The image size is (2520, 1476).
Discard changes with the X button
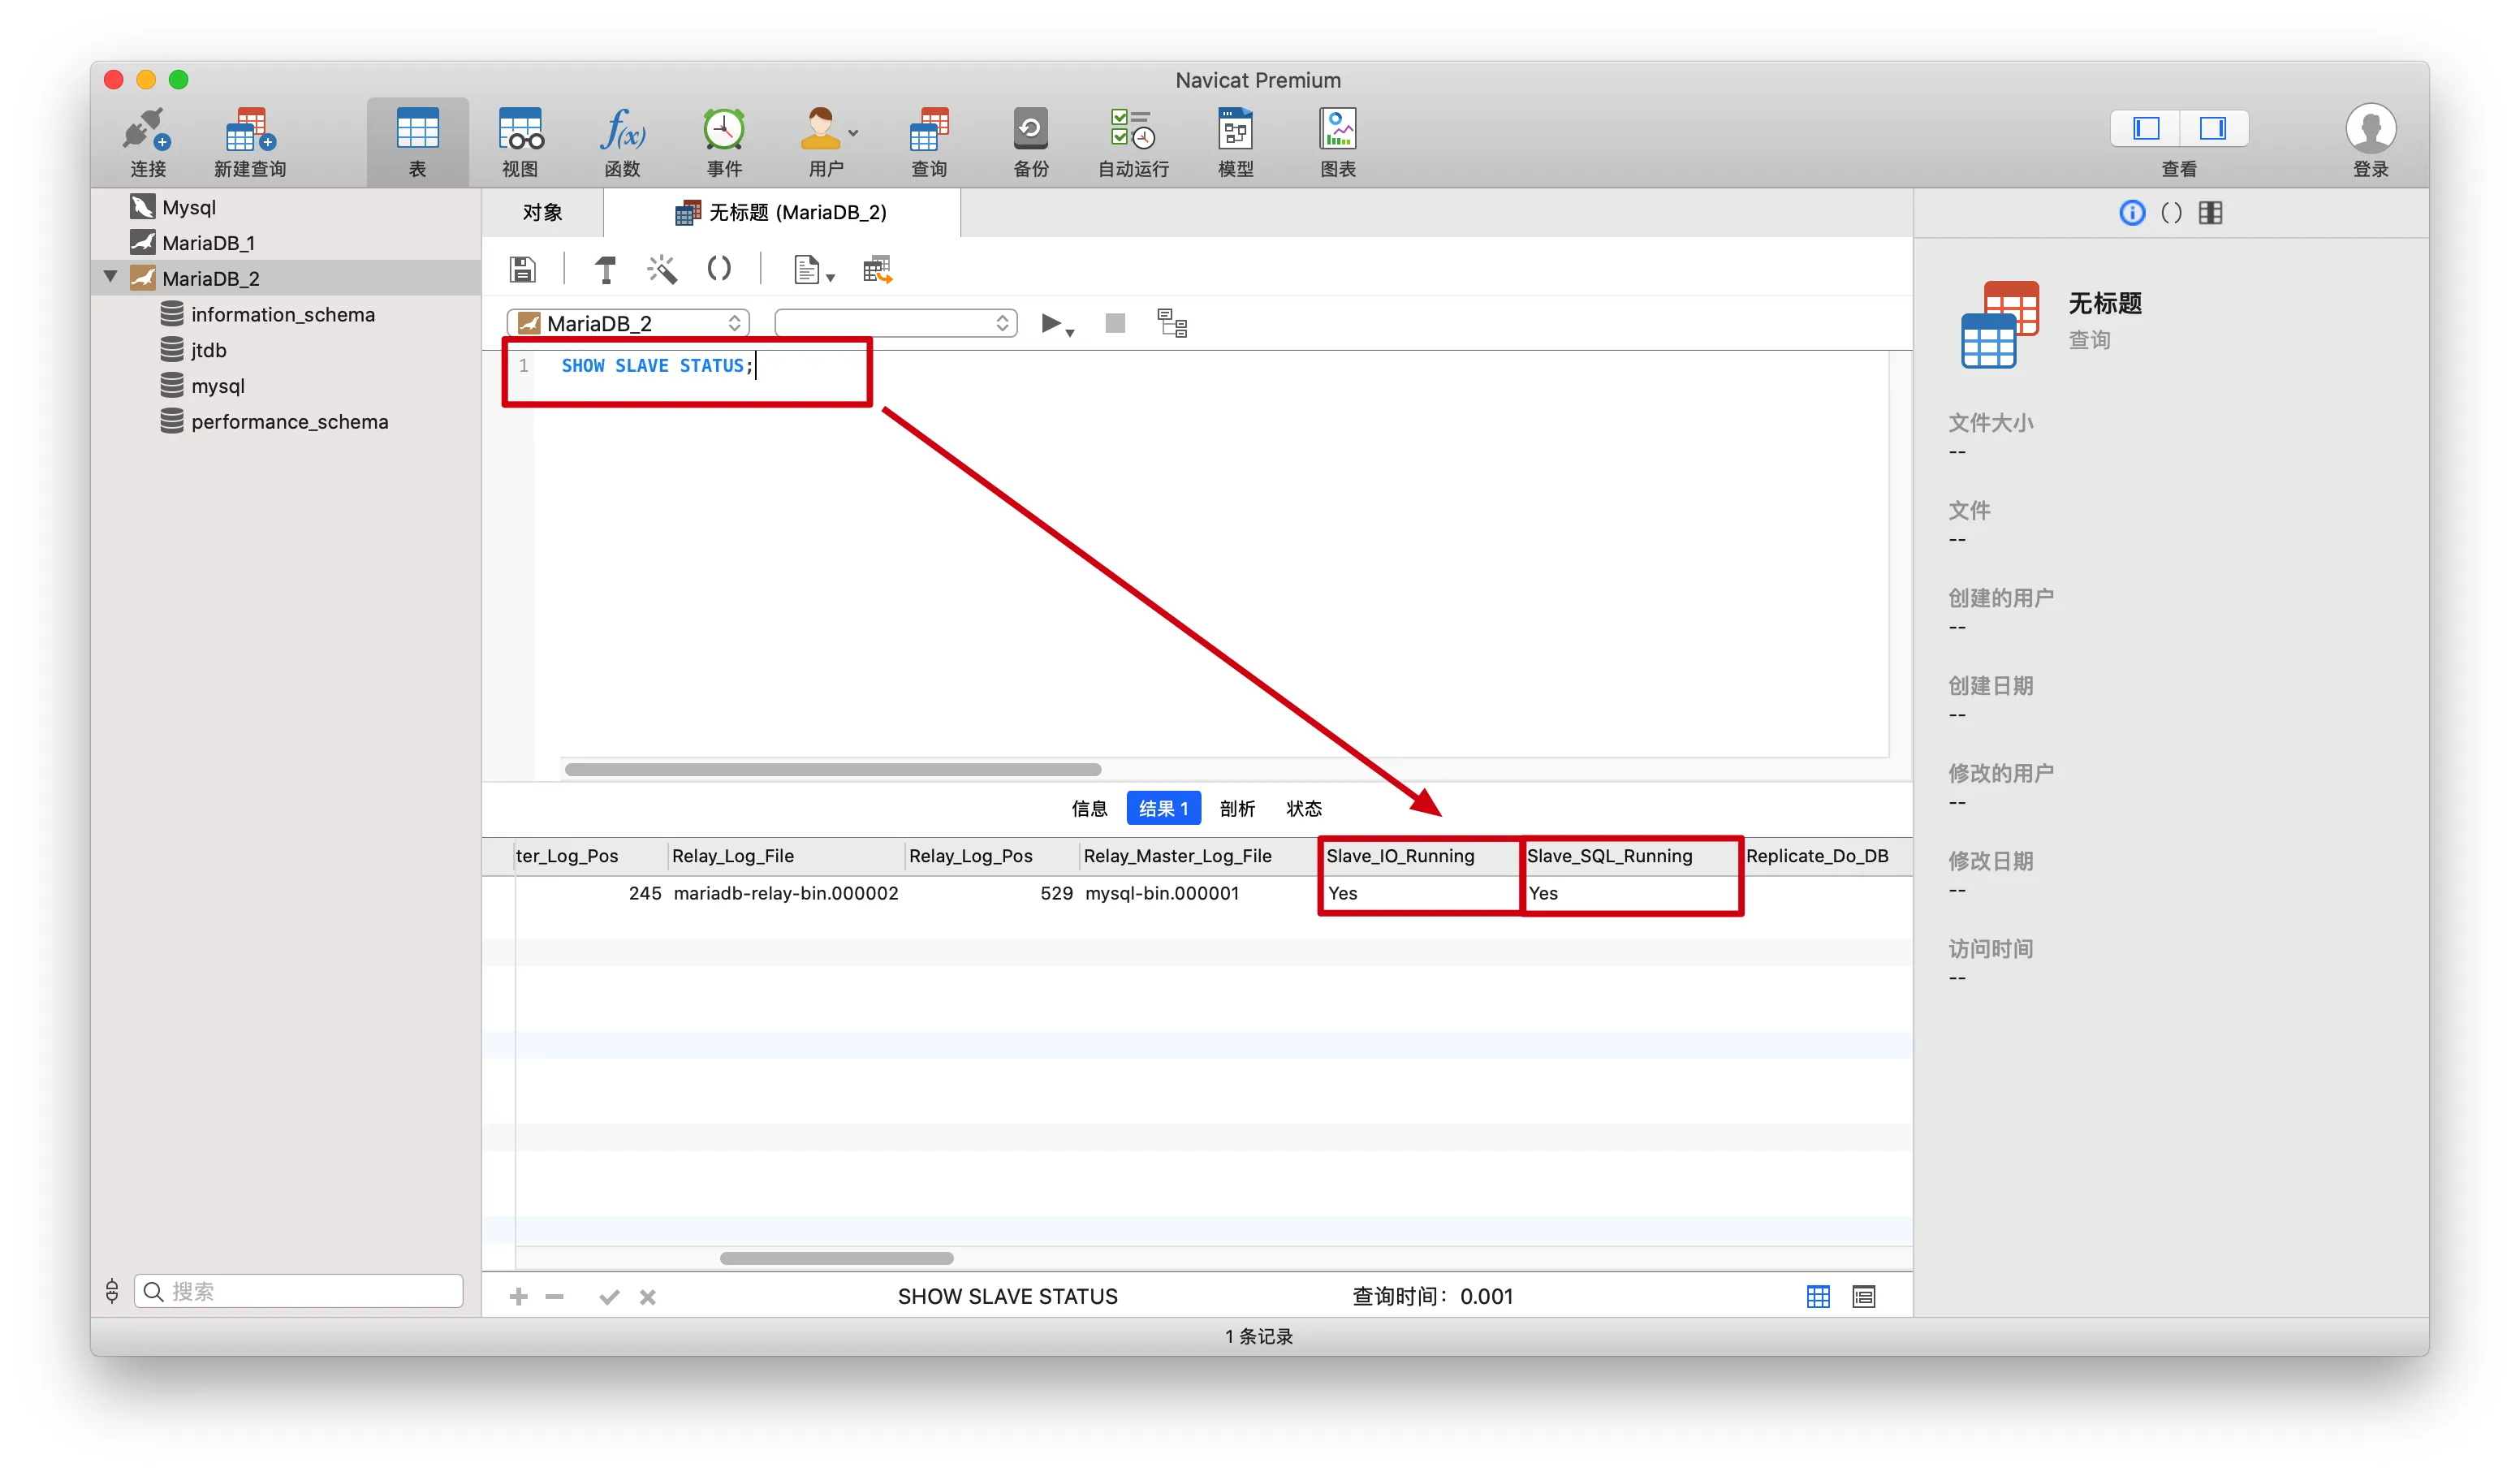click(x=648, y=1296)
